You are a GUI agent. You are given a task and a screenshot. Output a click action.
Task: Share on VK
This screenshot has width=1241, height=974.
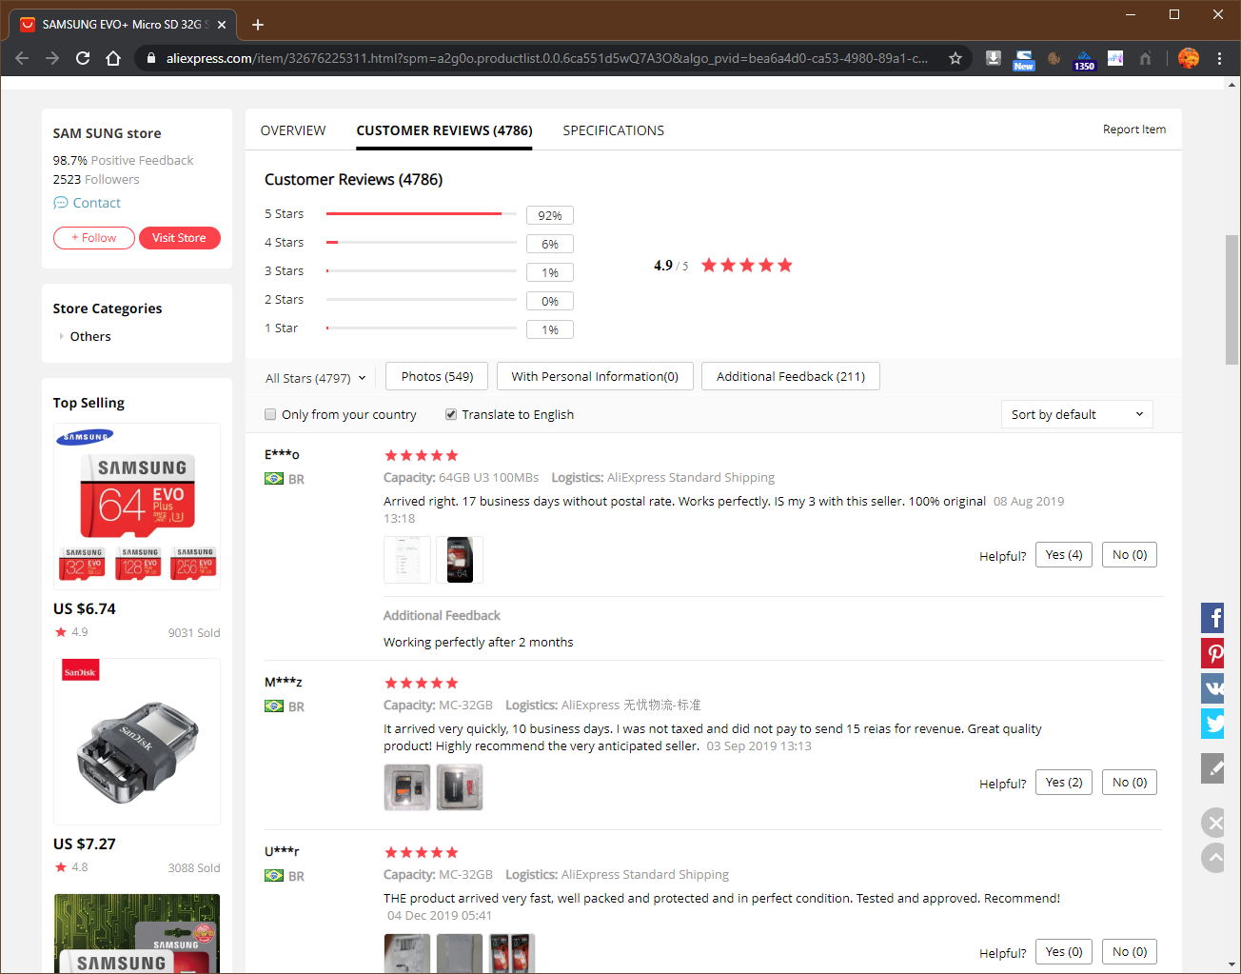1212,688
